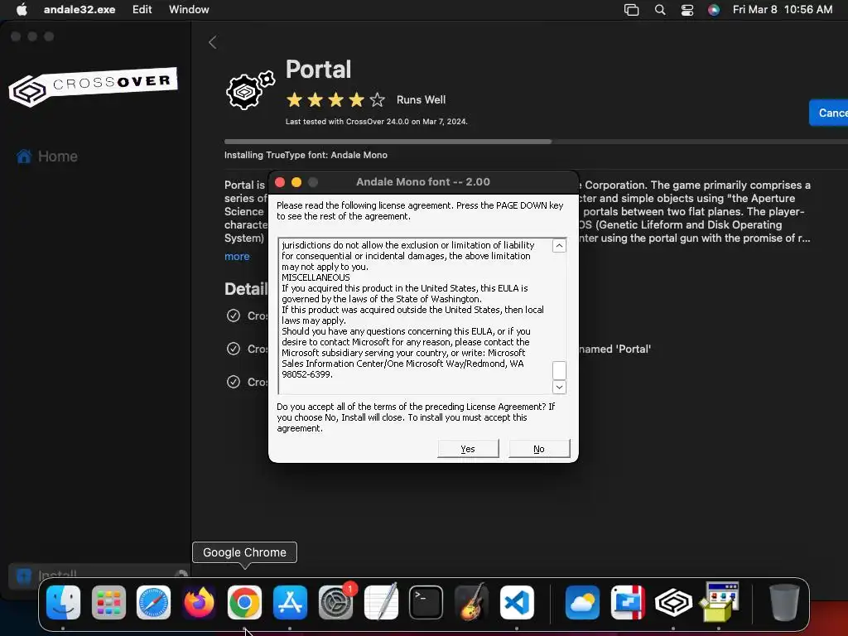Click Yes to accept the license
Image resolution: width=848 pixels, height=636 pixels.
pyautogui.click(x=468, y=449)
